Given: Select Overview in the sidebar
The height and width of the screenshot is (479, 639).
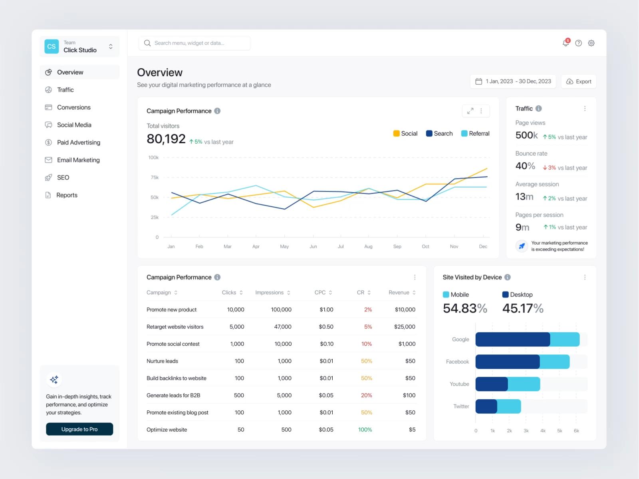Looking at the screenshot, I should tap(79, 72).
